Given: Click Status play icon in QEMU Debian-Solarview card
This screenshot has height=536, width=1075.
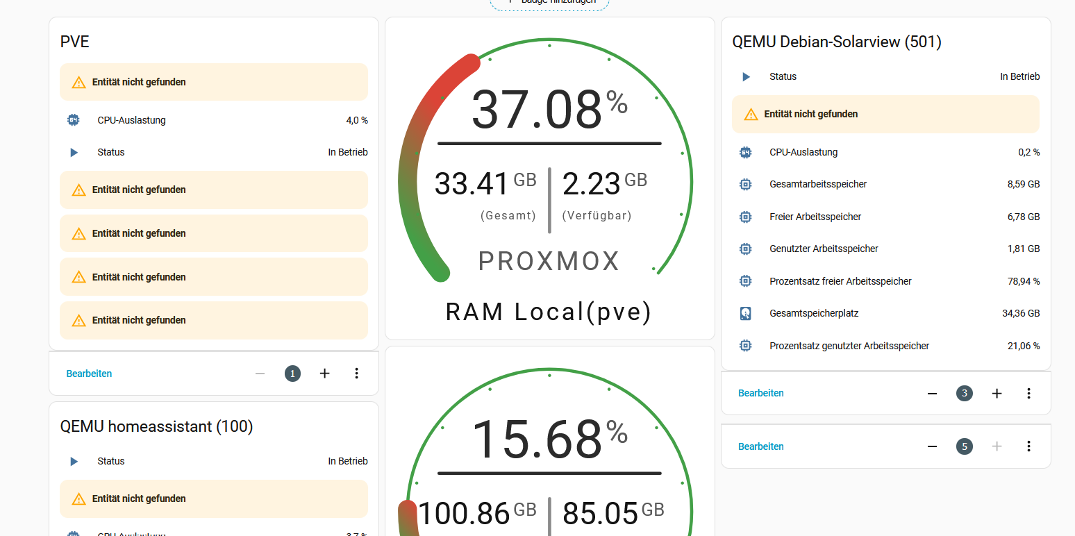Looking at the screenshot, I should (x=746, y=76).
